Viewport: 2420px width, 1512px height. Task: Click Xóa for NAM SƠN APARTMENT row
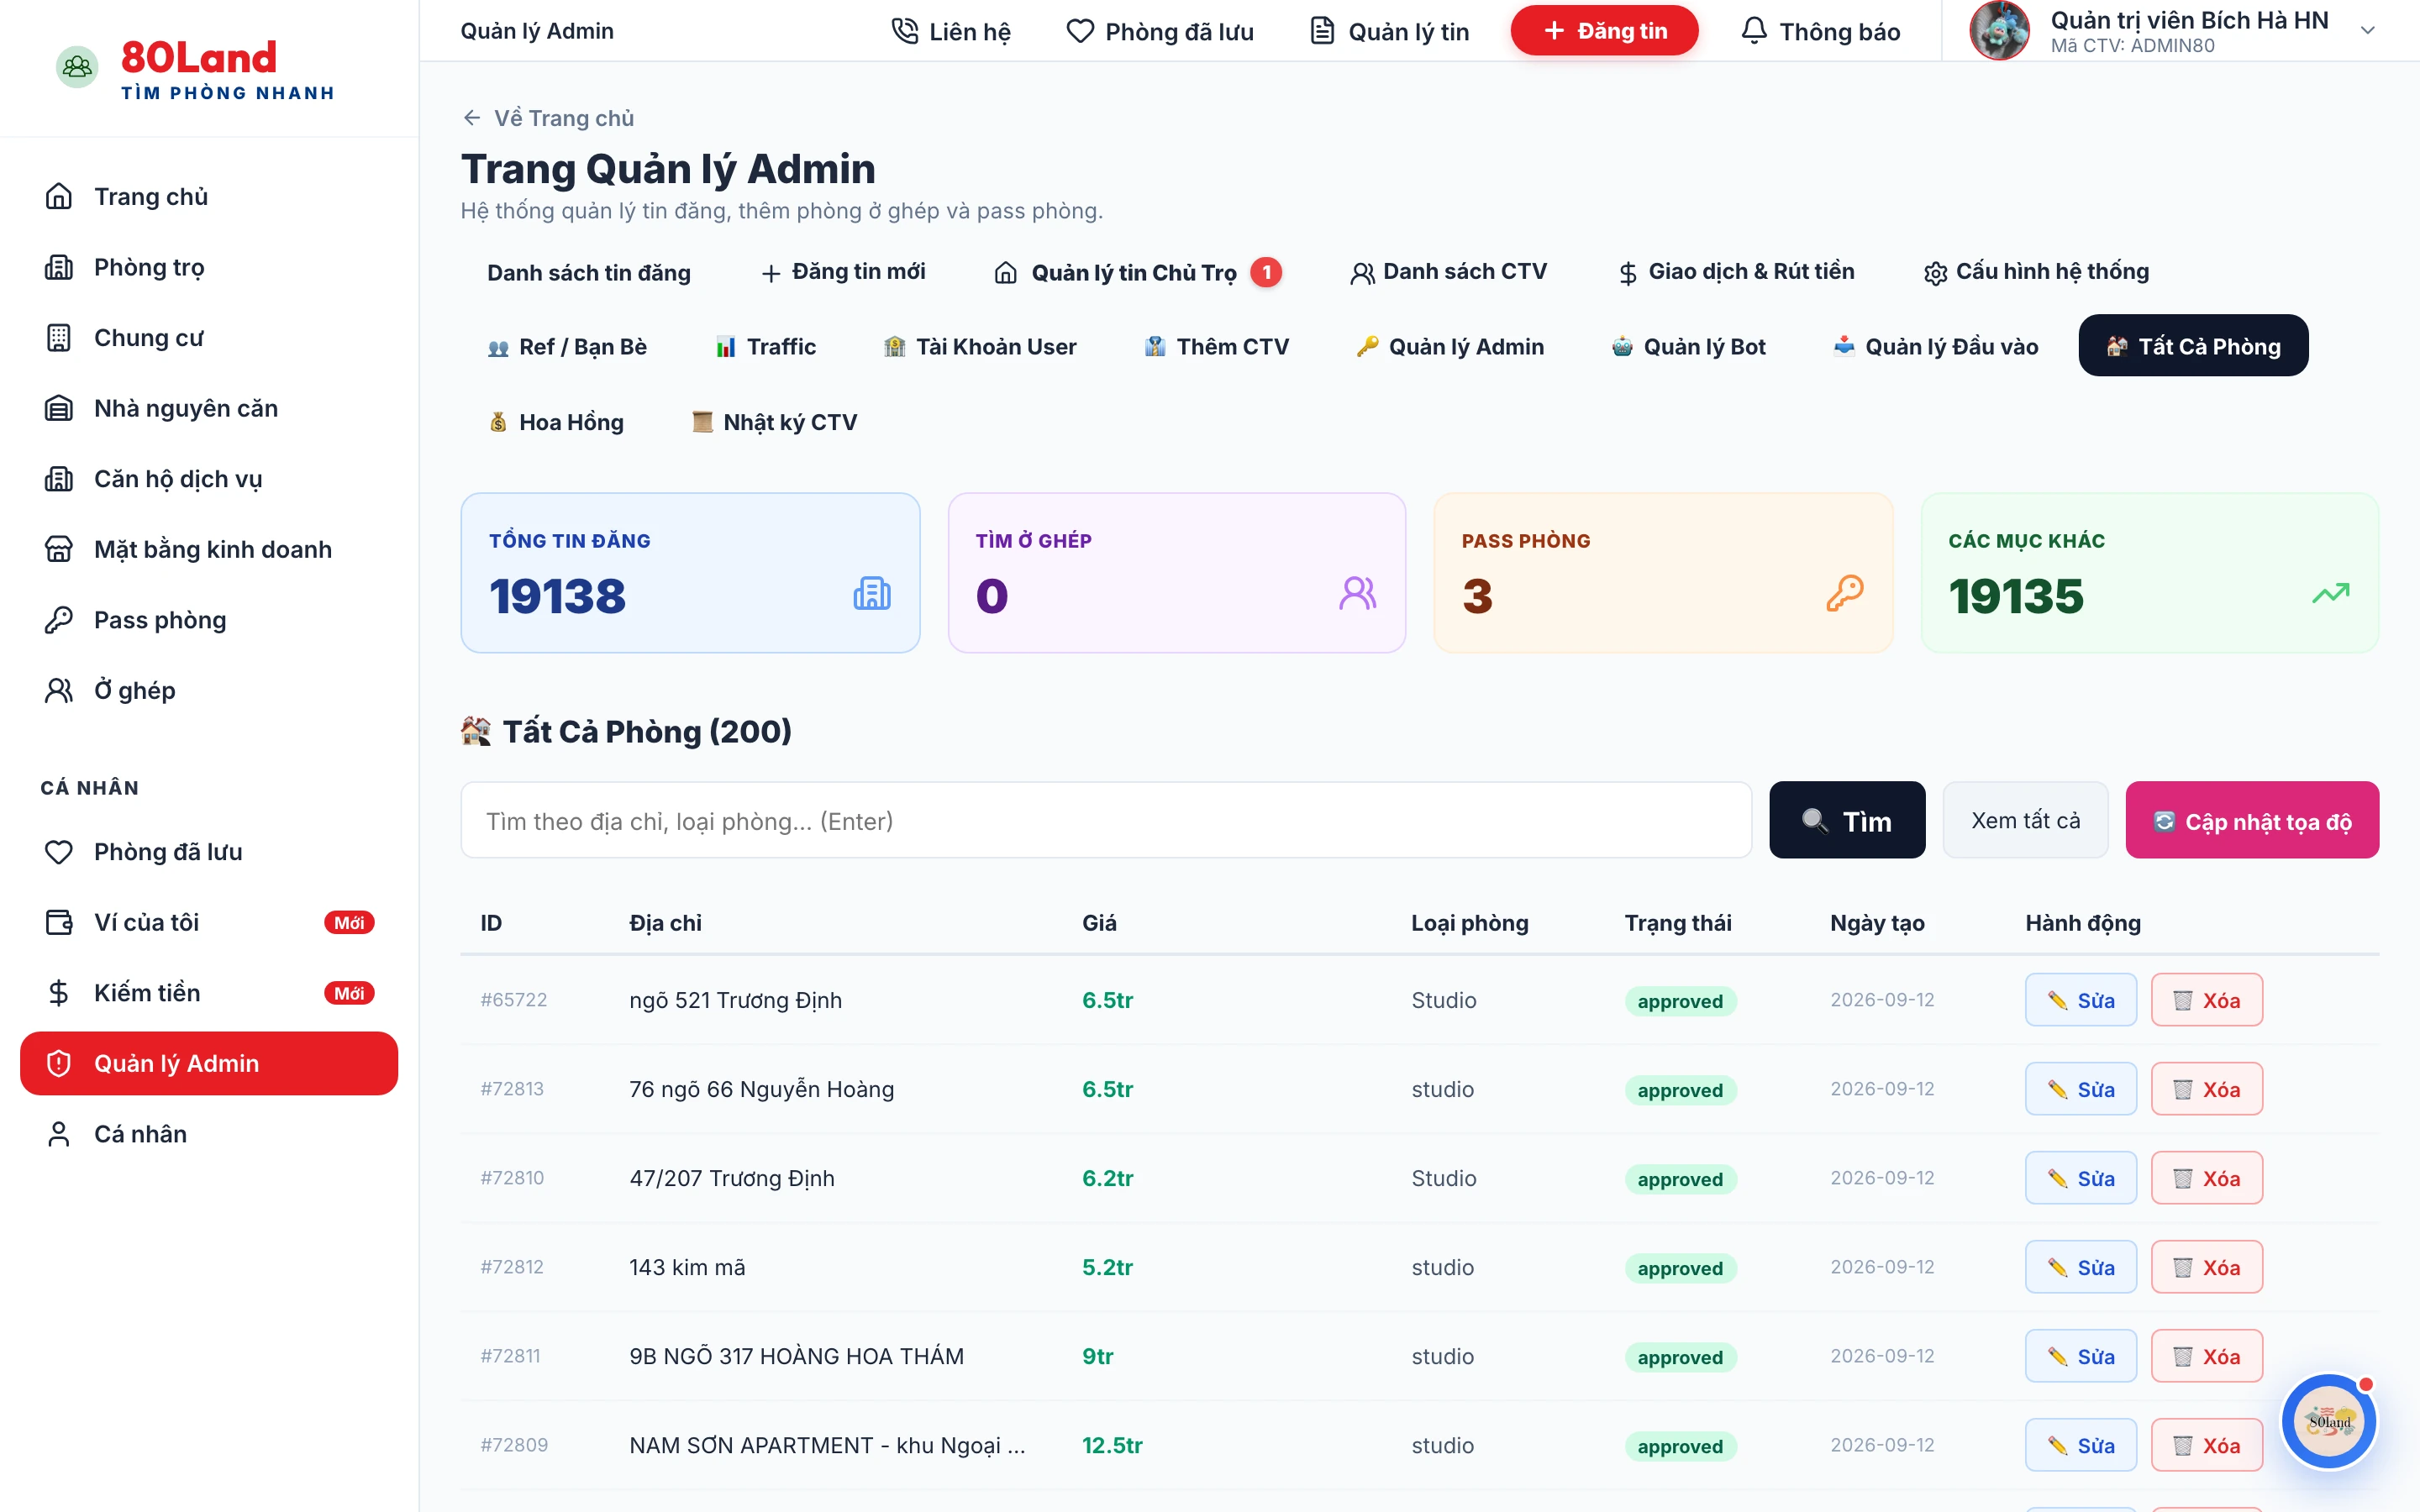(x=2207, y=1445)
